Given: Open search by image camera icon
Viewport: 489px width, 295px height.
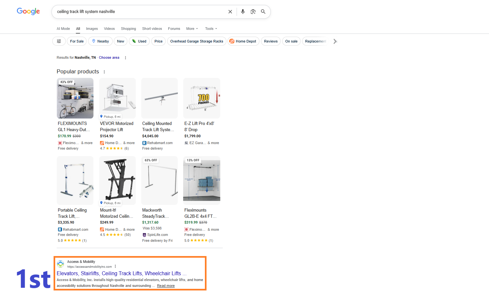Looking at the screenshot, I should click(253, 12).
